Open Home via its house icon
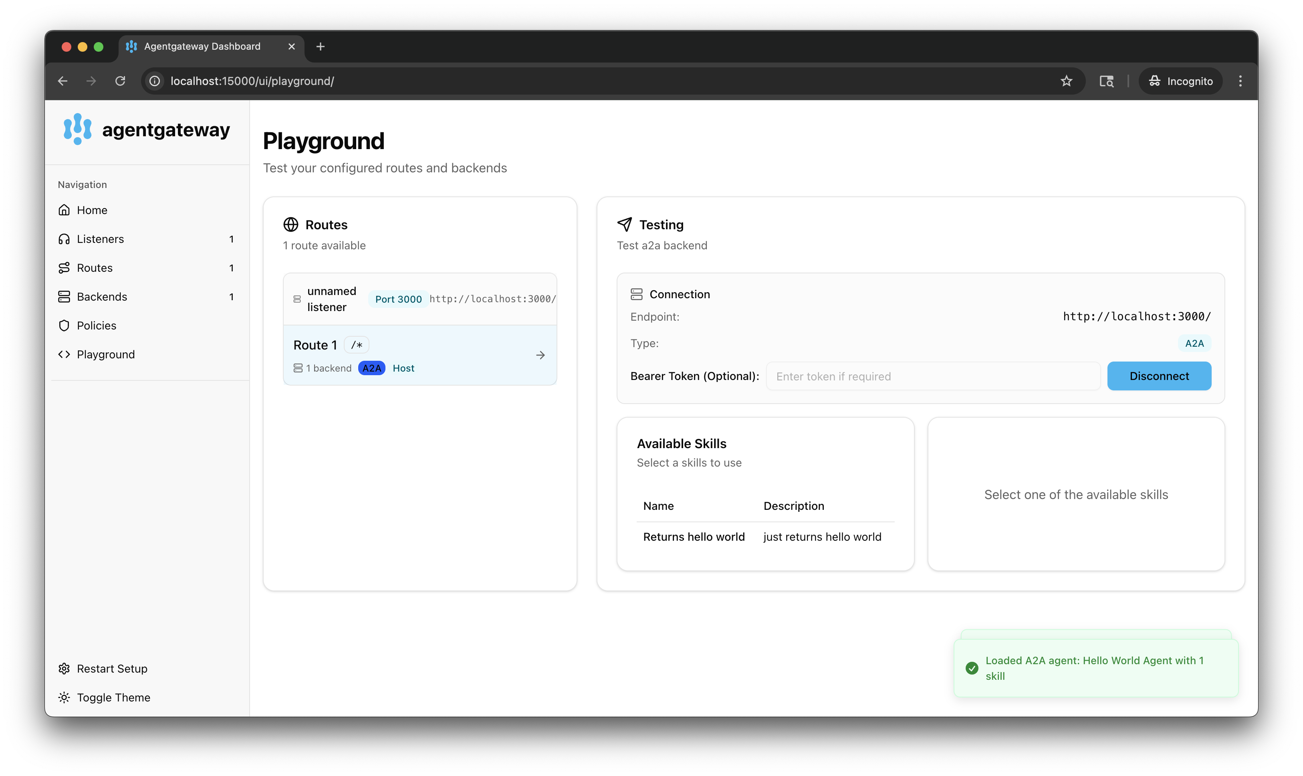The image size is (1303, 776). 64,210
